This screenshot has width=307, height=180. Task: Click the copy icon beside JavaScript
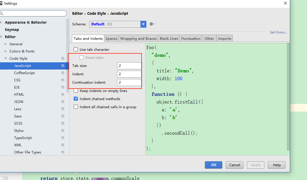(63, 66)
